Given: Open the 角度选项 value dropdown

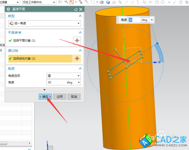Looking at the screenshot, I should coord(64,76).
